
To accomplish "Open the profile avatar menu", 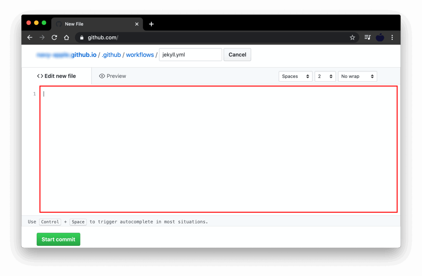I will [380, 37].
